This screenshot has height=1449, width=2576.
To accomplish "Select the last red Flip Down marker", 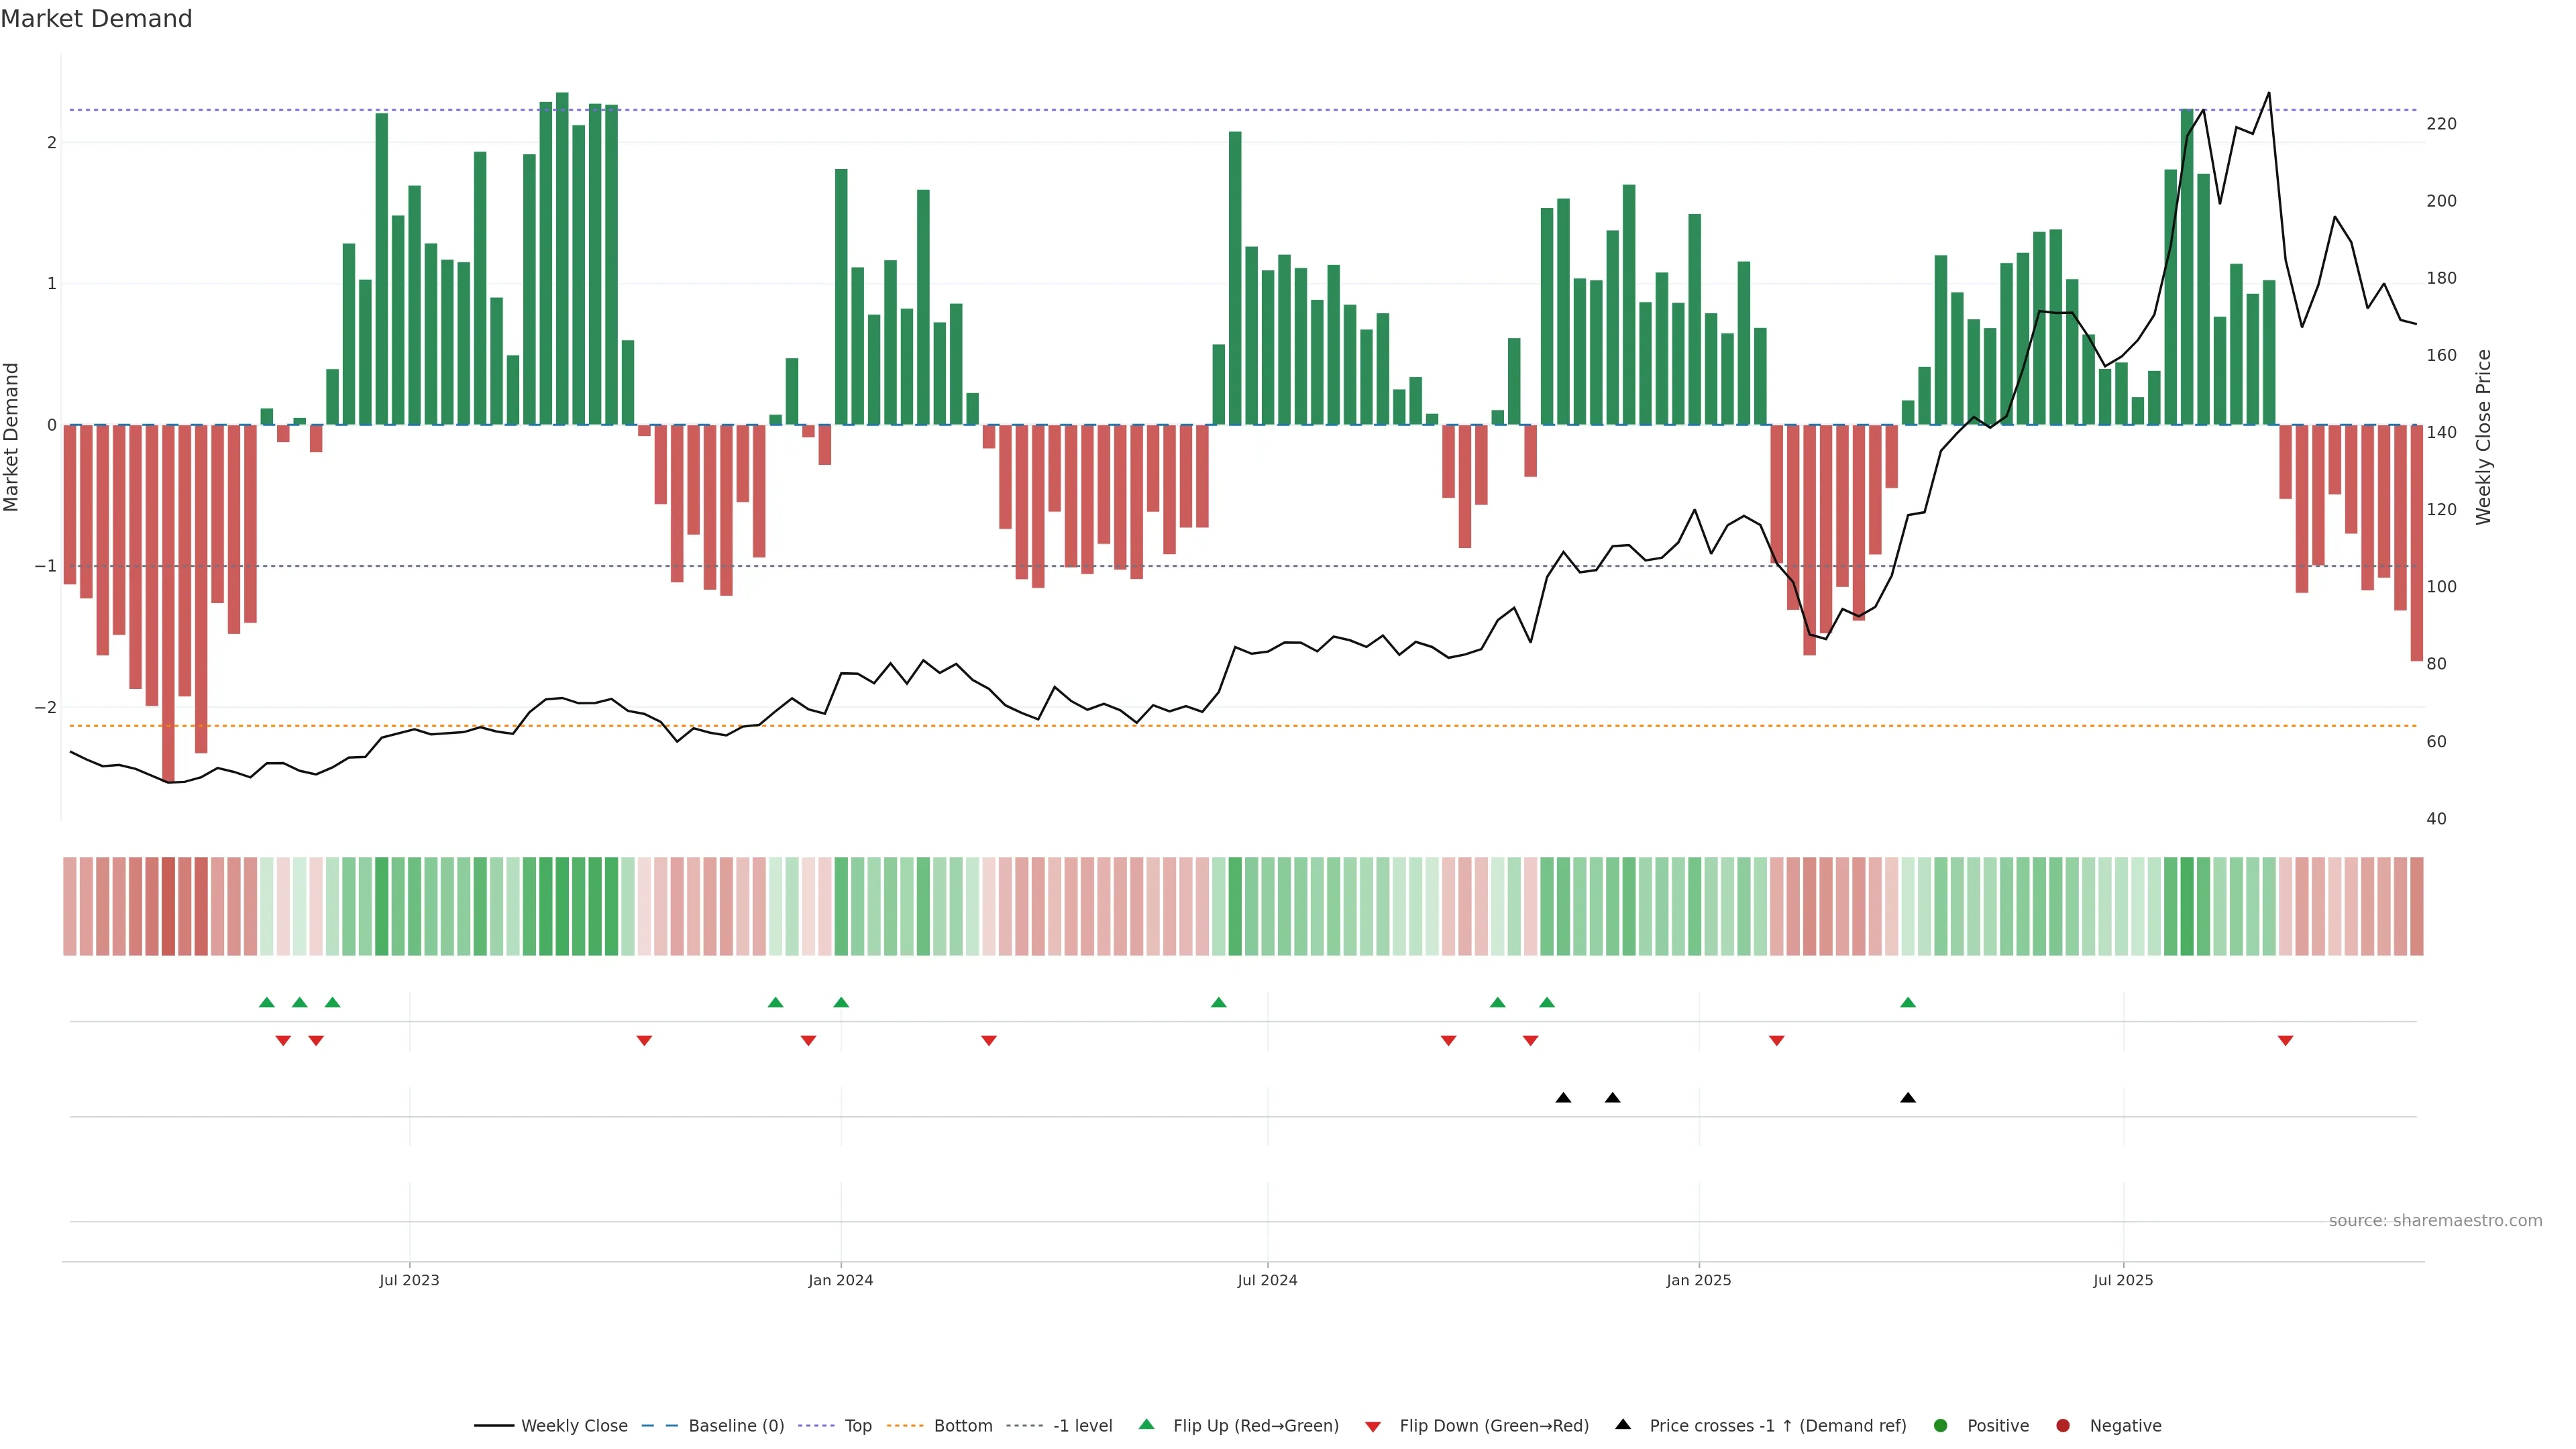I will coord(2285,1041).
